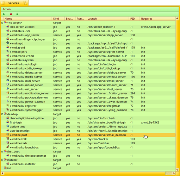Select the check-daylight-saving-time job name
The image size is (180, 176).
point(26,118)
